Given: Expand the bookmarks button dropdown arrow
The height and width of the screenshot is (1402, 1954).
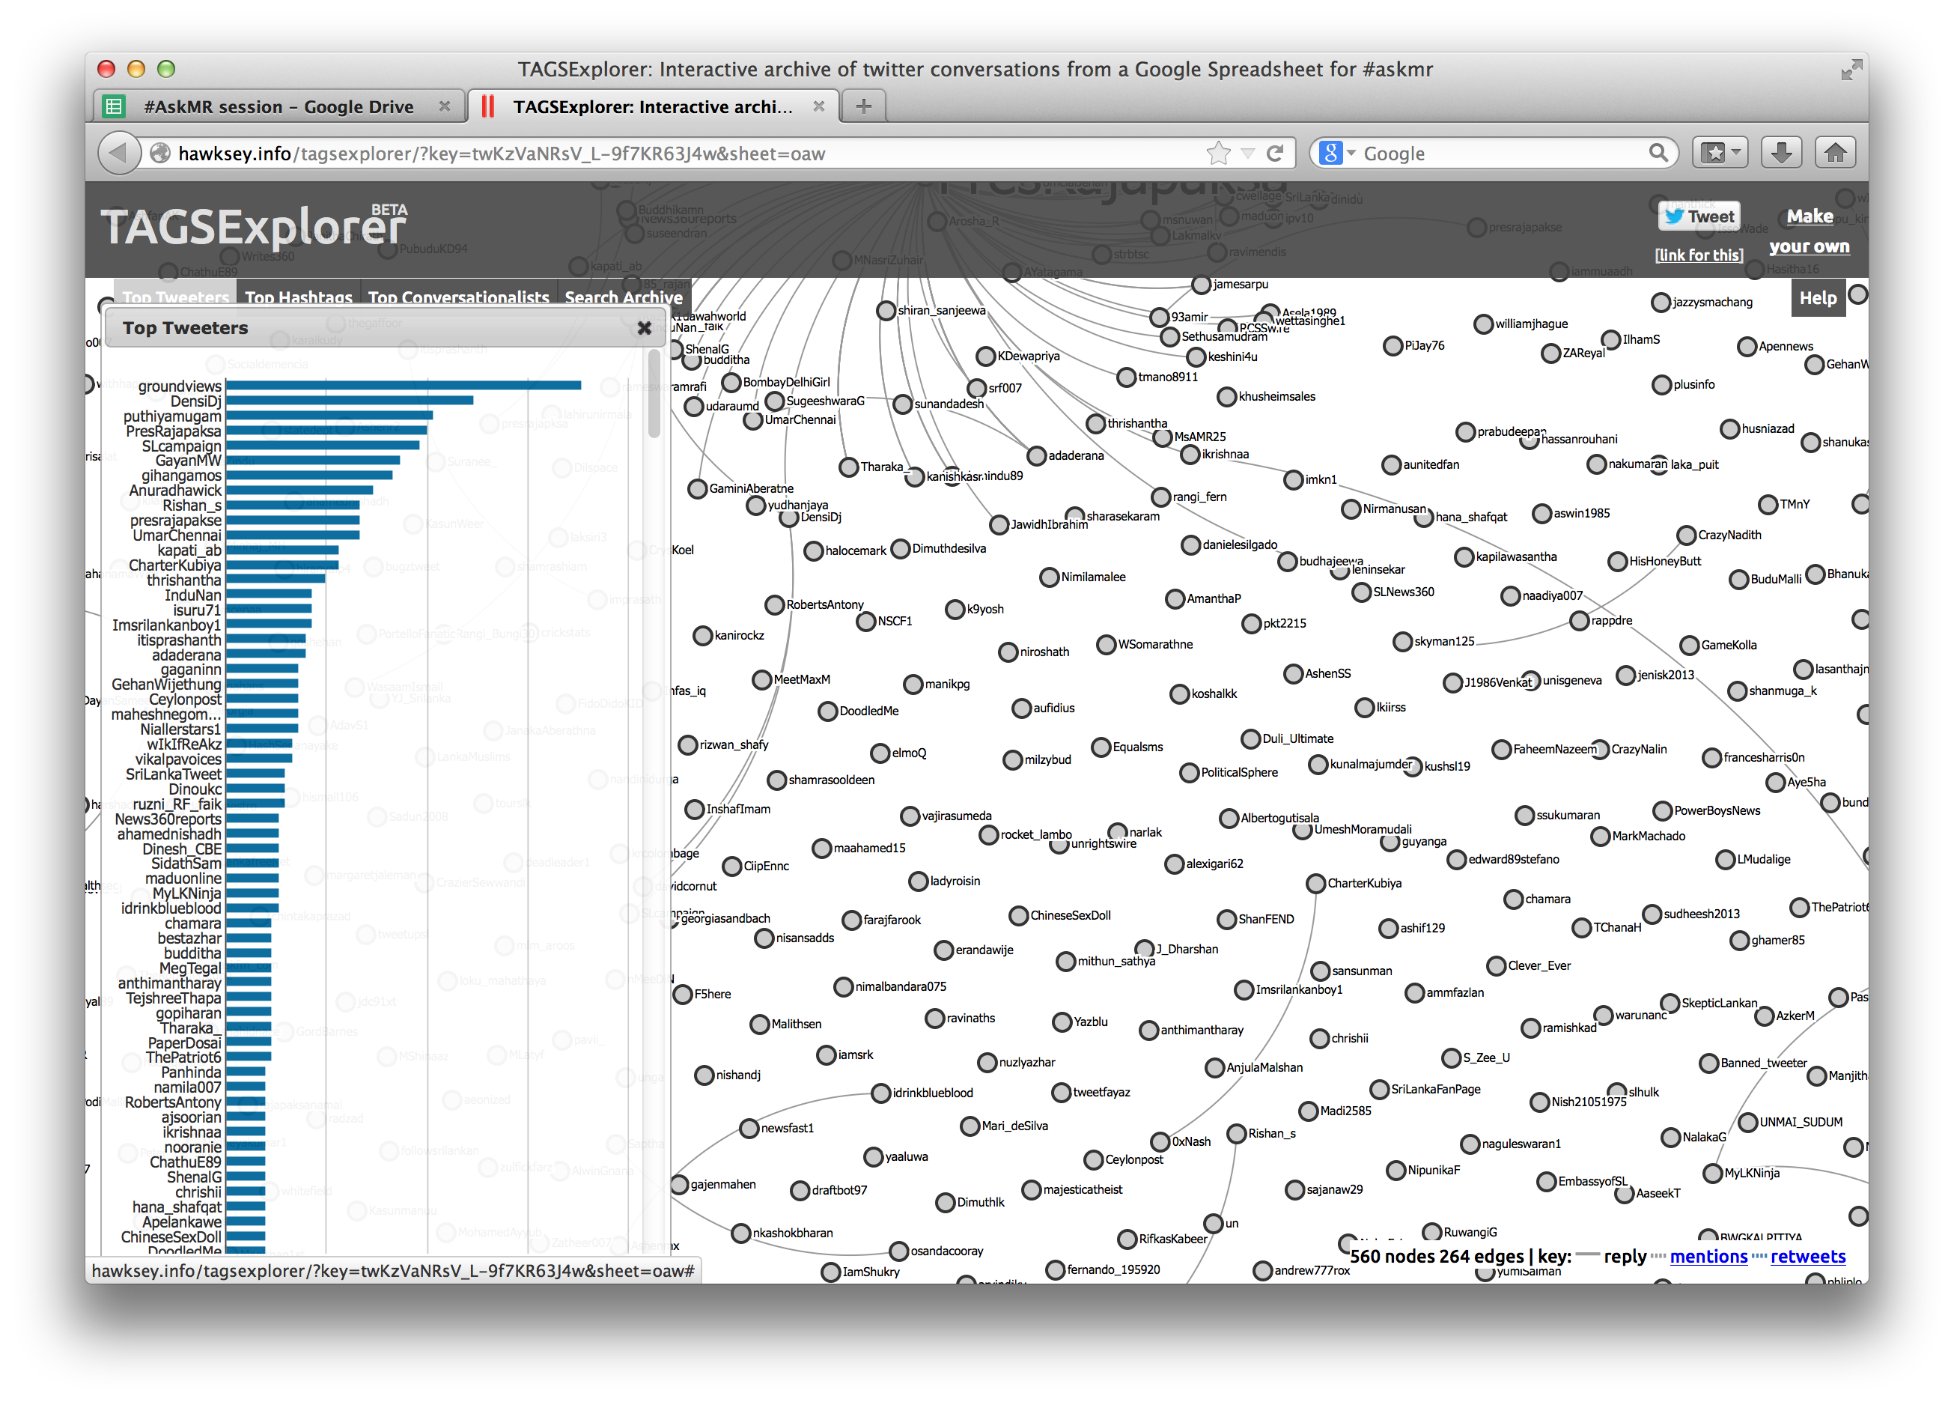Looking at the screenshot, I should point(1736,153).
